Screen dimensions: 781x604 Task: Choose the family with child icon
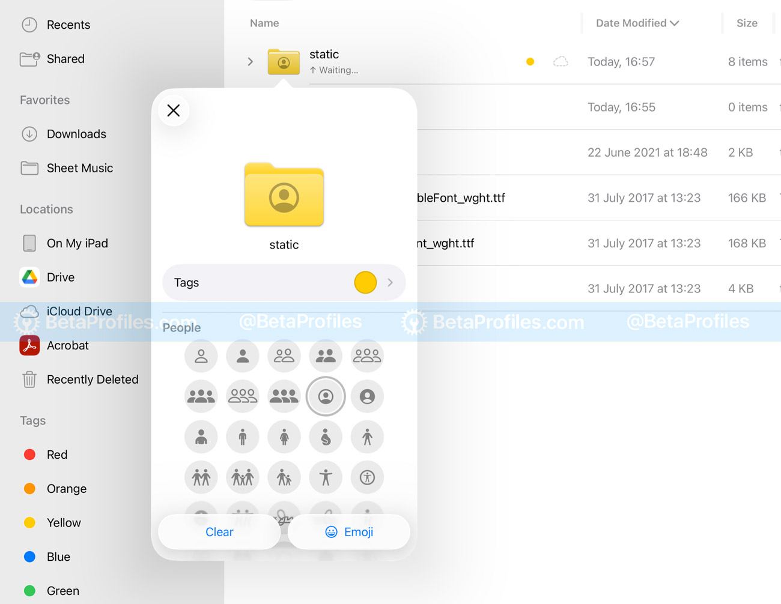(x=243, y=477)
